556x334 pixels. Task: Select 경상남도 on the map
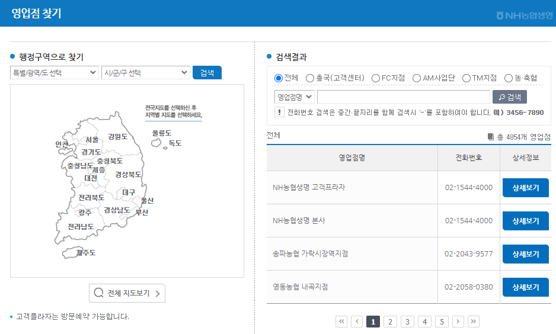117,210
